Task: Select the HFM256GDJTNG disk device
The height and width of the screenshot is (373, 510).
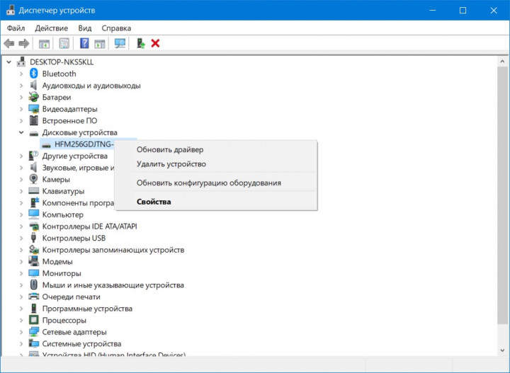Action: click(84, 144)
